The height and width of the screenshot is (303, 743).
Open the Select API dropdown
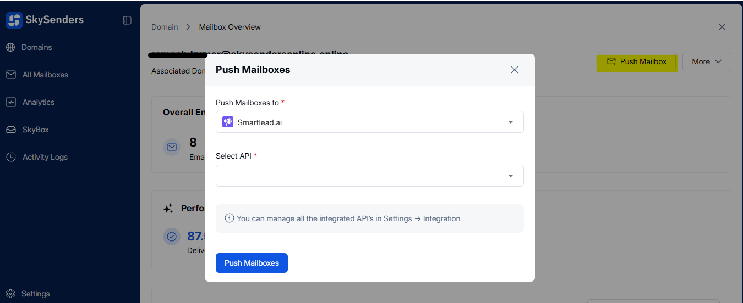370,176
